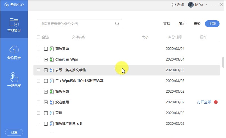Screen dimensions: 226x138
Task: Expand versions of 简历专题 dated 2020/03/02
Action: 46,92
